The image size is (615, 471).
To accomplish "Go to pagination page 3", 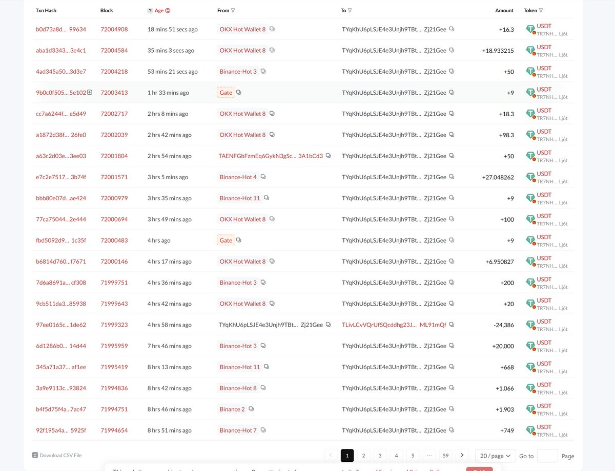I will (380, 456).
